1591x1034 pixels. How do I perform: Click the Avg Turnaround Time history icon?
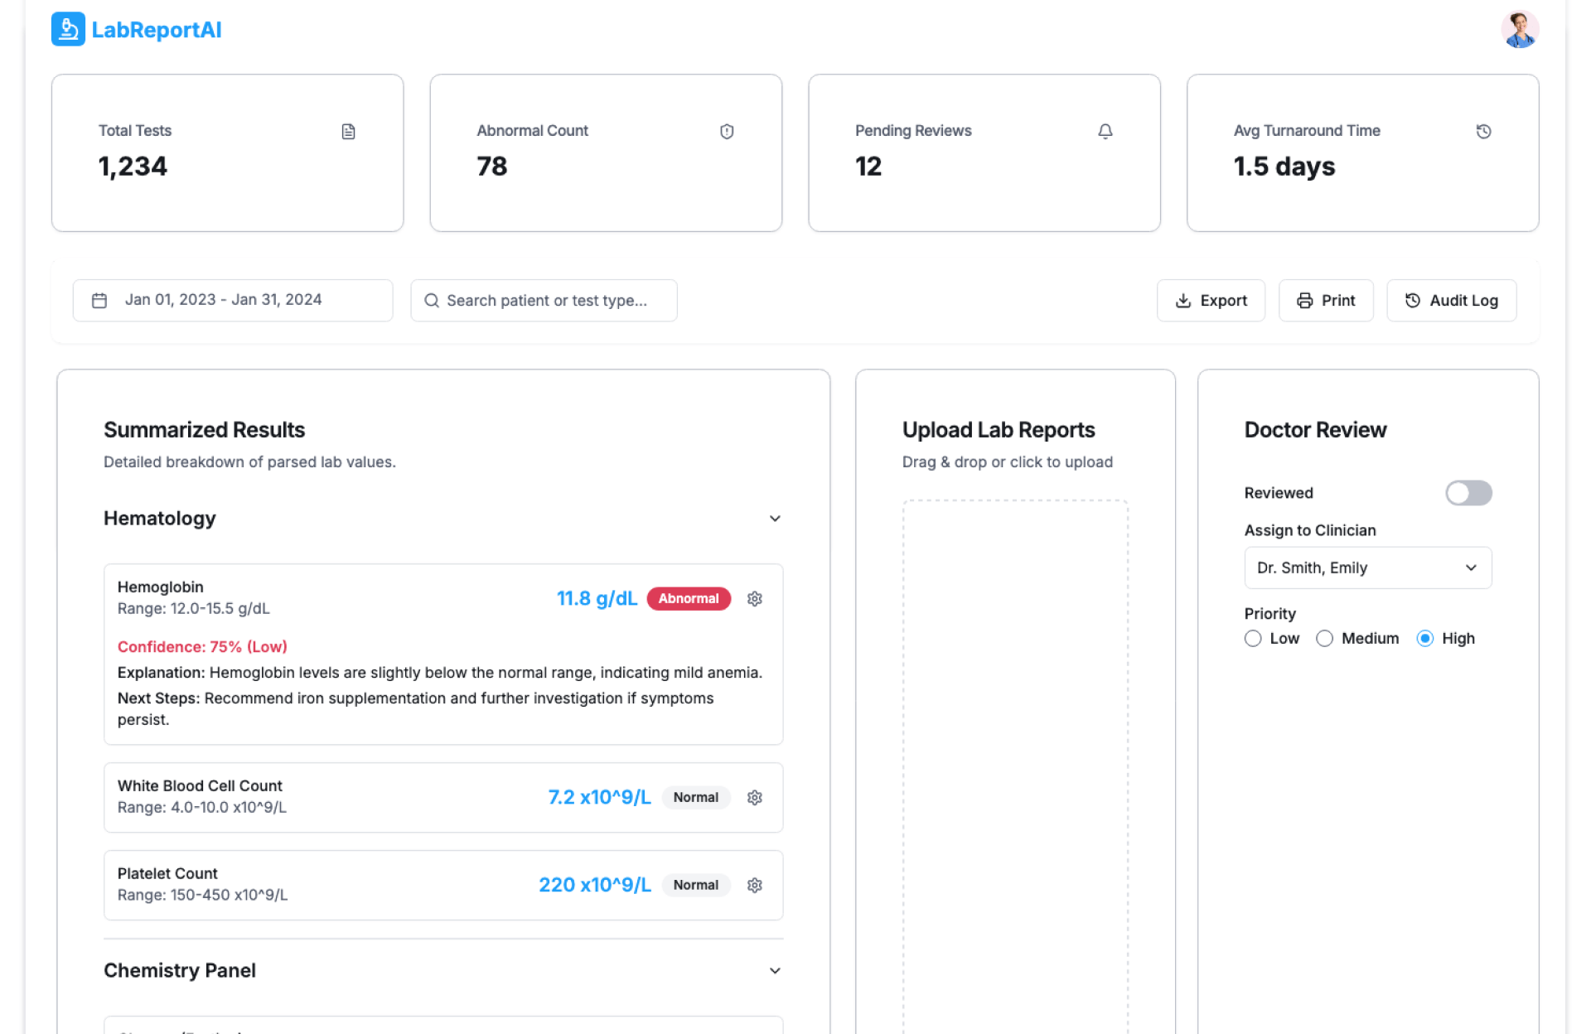[x=1483, y=132]
